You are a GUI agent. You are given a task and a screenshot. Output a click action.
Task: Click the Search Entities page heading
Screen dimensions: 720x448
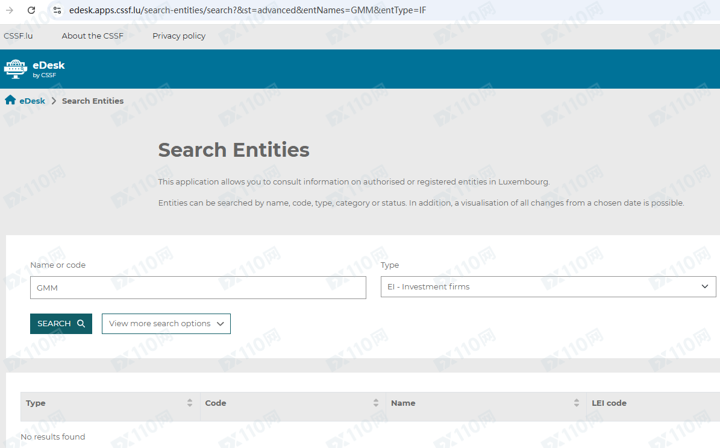234,150
